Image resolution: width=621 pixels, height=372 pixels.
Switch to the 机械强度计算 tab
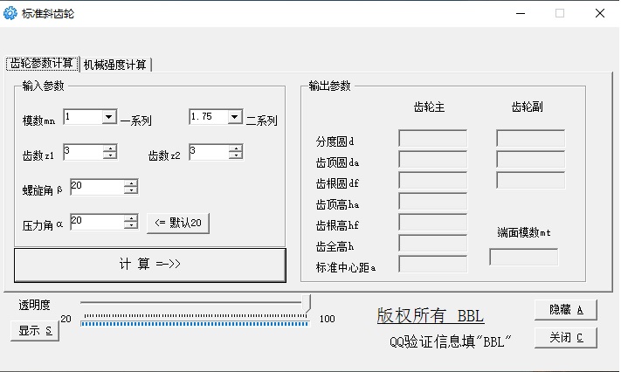114,65
